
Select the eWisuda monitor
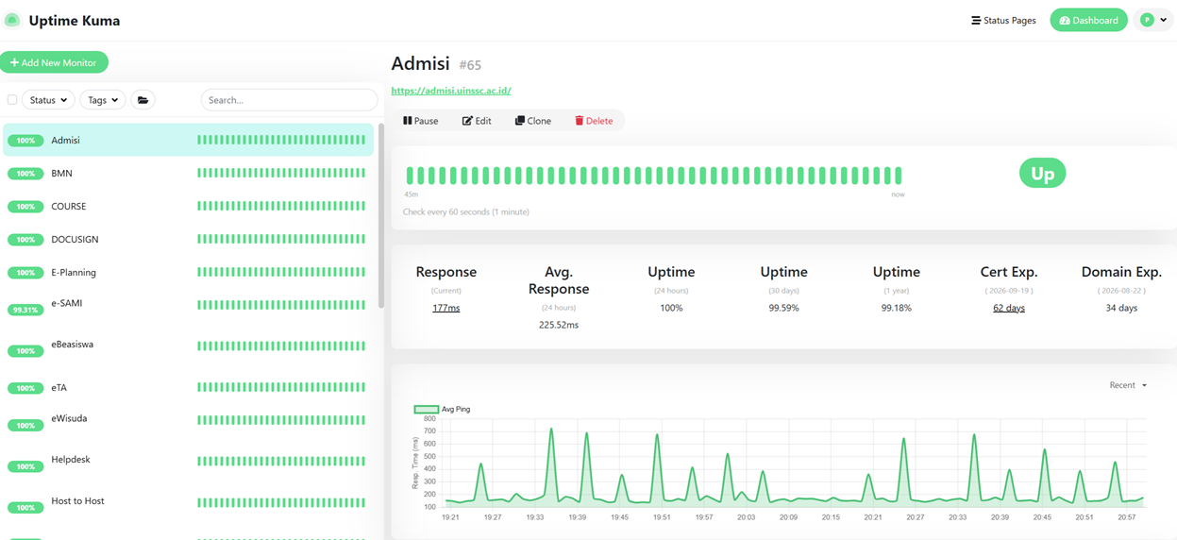[189, 421]
